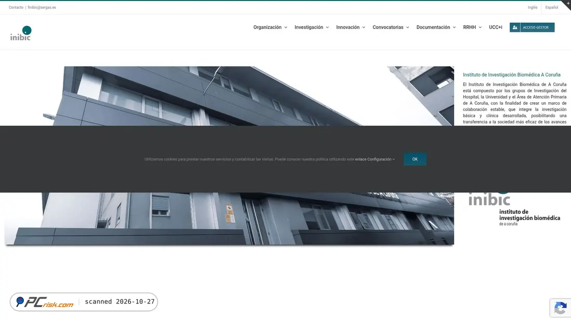The height and width of the screenshot is (321, 571).
Task: Expand the RRHH dropdown chevron
Action: point(480,27)
